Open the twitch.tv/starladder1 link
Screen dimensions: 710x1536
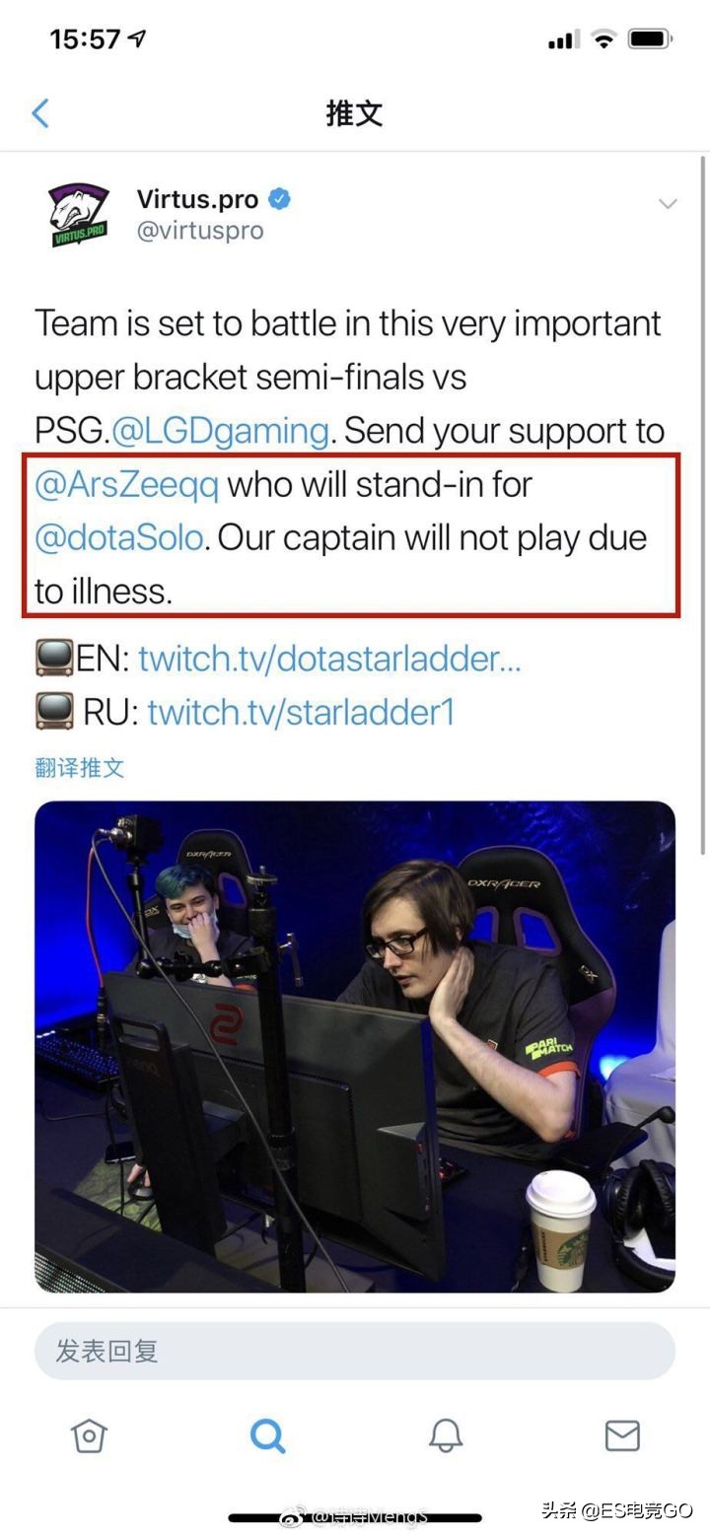pyautogui.click(x=301, y=712)
